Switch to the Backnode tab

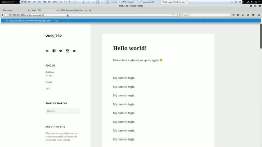point(15,10)
